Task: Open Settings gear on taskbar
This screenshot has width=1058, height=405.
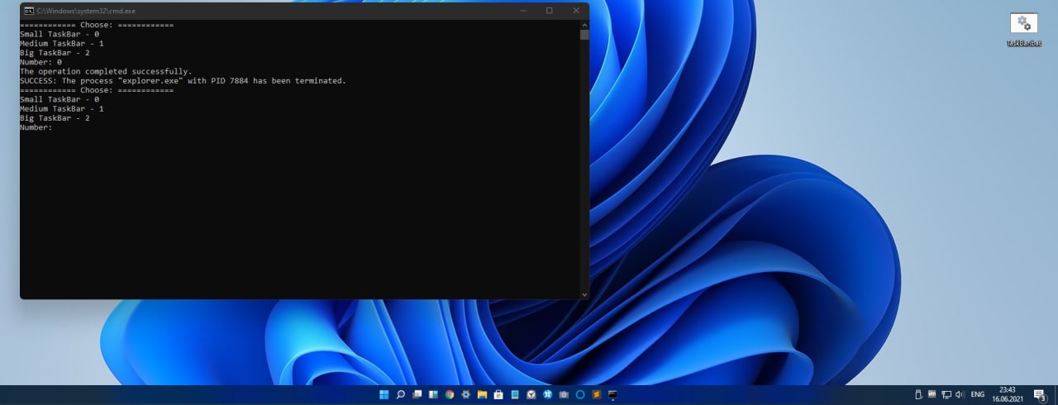Action: point(465,394)
